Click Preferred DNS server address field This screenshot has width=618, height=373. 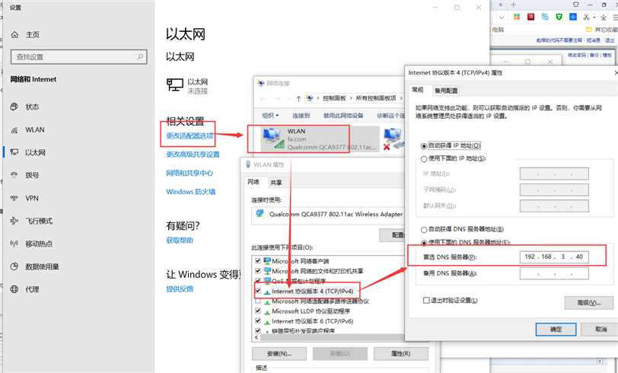pos(554,257)
